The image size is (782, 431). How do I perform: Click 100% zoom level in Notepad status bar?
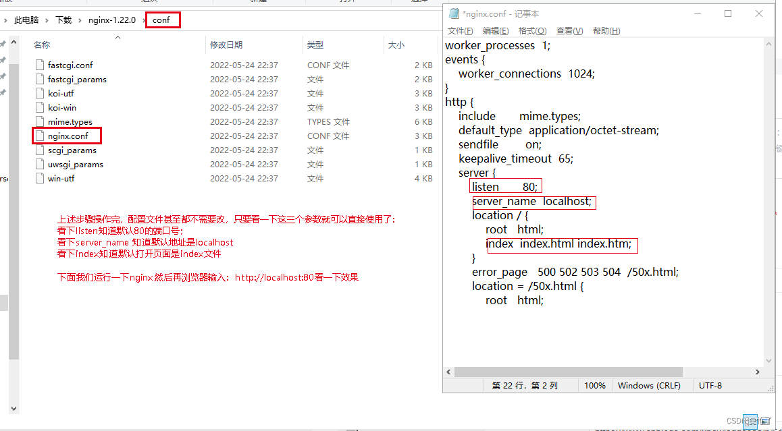coord(594,386)
